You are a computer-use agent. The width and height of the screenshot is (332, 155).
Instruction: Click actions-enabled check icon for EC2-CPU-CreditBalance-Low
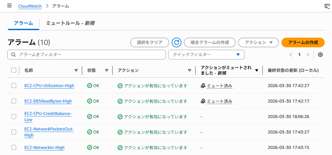[x=120, y=117]
